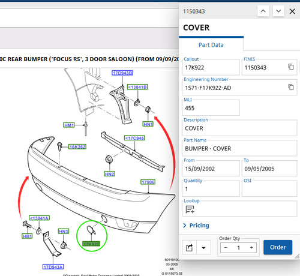Click the empty OSI field
The height and width of the screenshot is (276, 300).
tap(269, 189)
